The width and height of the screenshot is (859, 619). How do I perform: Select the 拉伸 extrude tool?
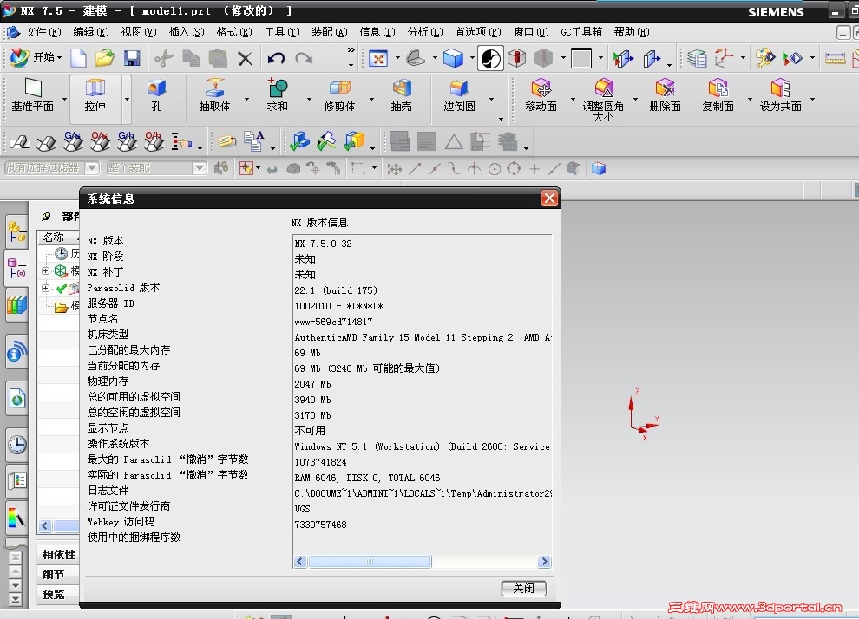tap(95, 95)
